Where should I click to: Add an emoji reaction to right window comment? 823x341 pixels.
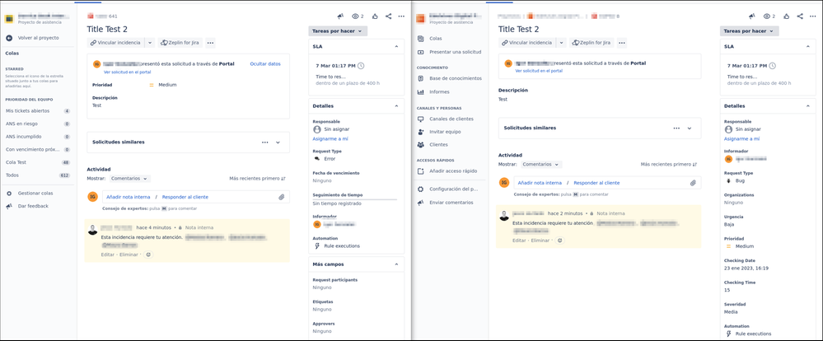tap(560, 241)
